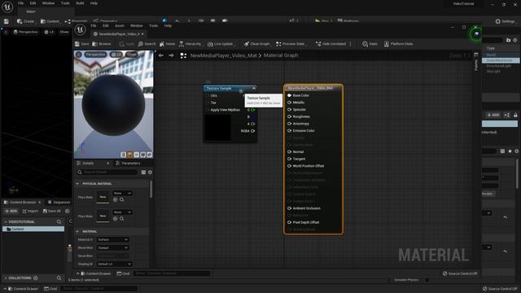Open the material editor File menu
The image size is (521, 293).
coord(94,25)
